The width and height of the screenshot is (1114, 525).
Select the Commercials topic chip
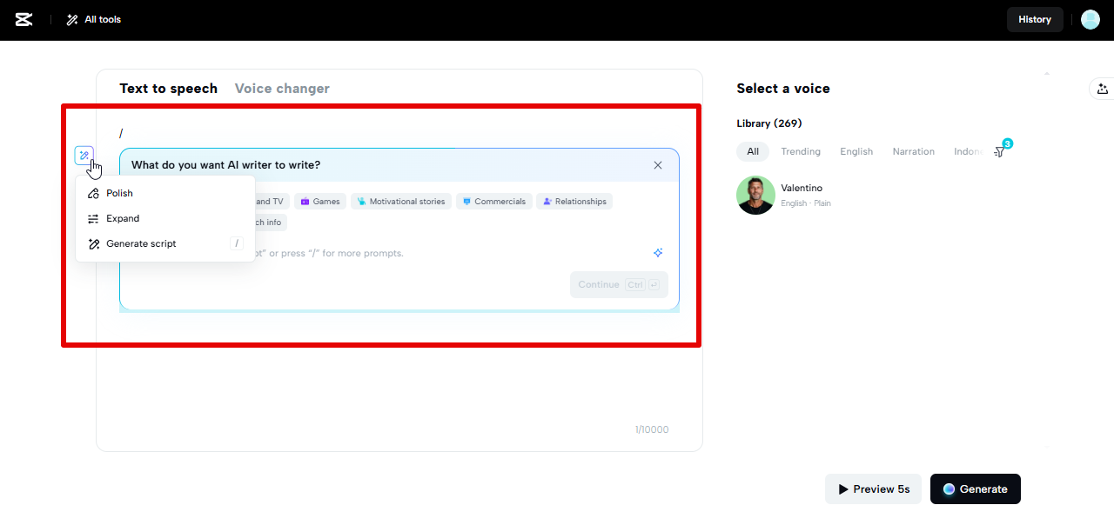(x=493, y=201)
